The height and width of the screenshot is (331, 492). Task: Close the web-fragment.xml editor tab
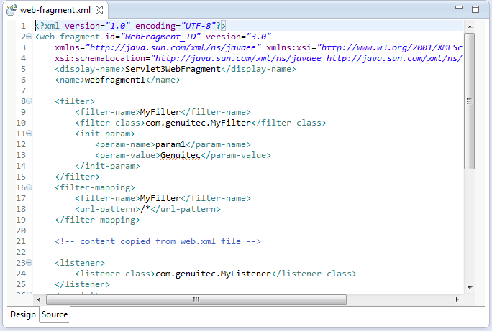coord(100,10)
